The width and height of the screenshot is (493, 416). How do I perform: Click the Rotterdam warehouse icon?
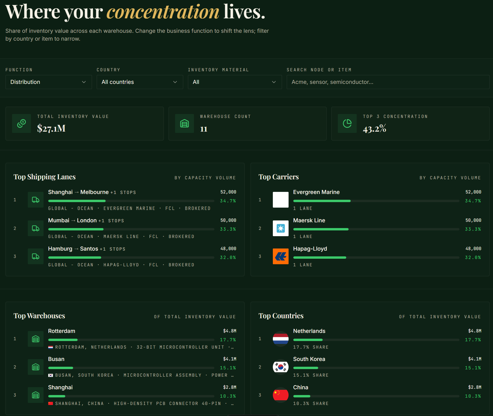36,339
